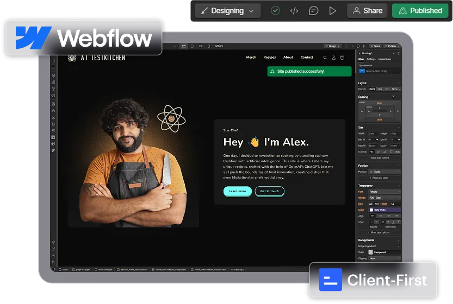Open the comments bubble in large toolbar
This screenshot has width=453, height=304.
(x=313, y=11)
